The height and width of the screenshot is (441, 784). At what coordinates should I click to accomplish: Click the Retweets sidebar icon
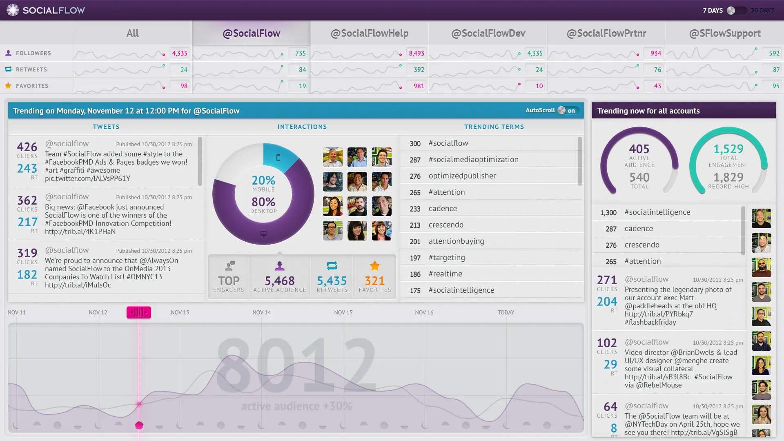coord(8,69)
